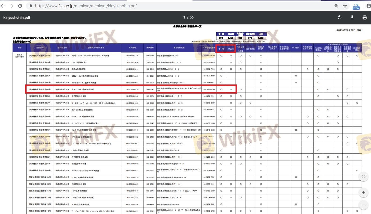
Task: View site security info via lock icon
Action: pos(31,6)
